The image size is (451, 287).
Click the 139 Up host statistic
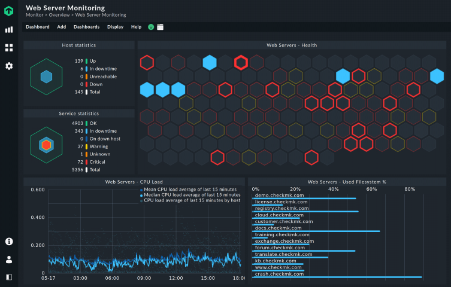coord(85,61)
